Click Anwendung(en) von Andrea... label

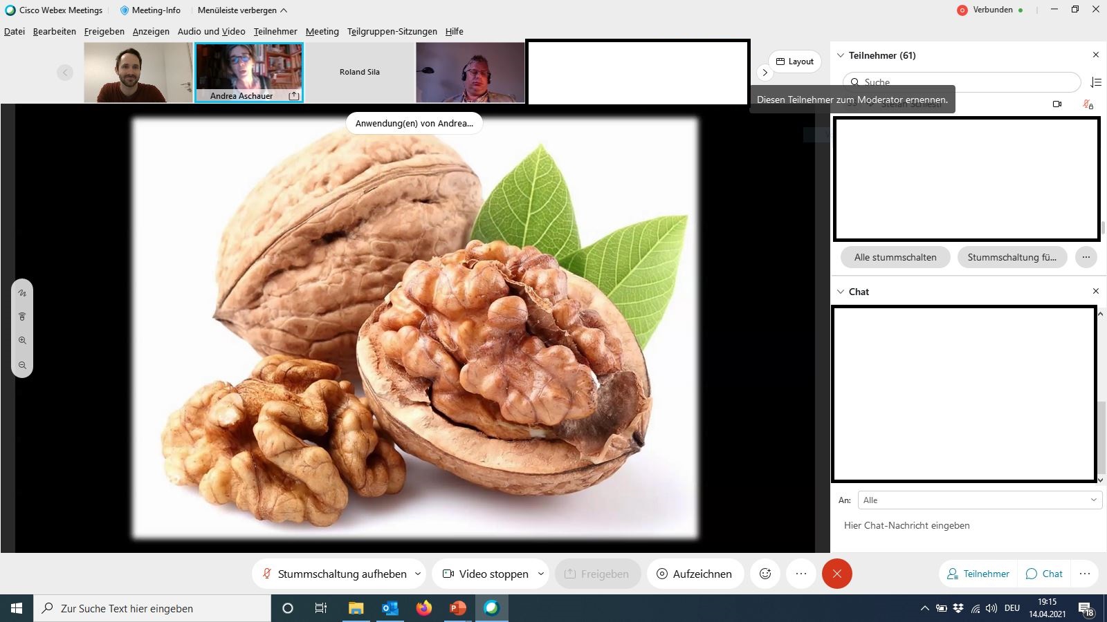(x=414, y=123)
